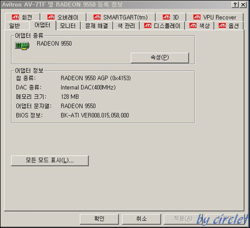Close the dialog with the X button

point(243,5)
